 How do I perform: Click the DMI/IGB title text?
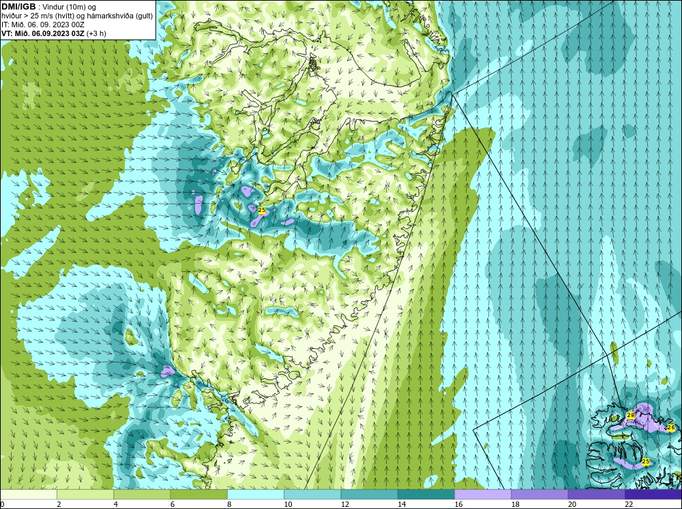(x=18, y=7)
